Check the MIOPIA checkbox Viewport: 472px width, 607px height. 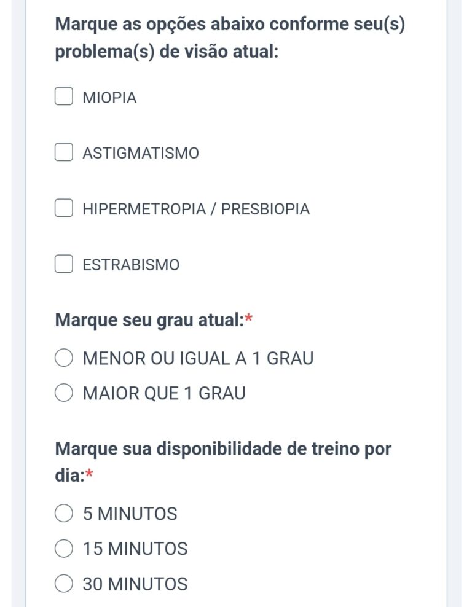[x=64, y=97]
